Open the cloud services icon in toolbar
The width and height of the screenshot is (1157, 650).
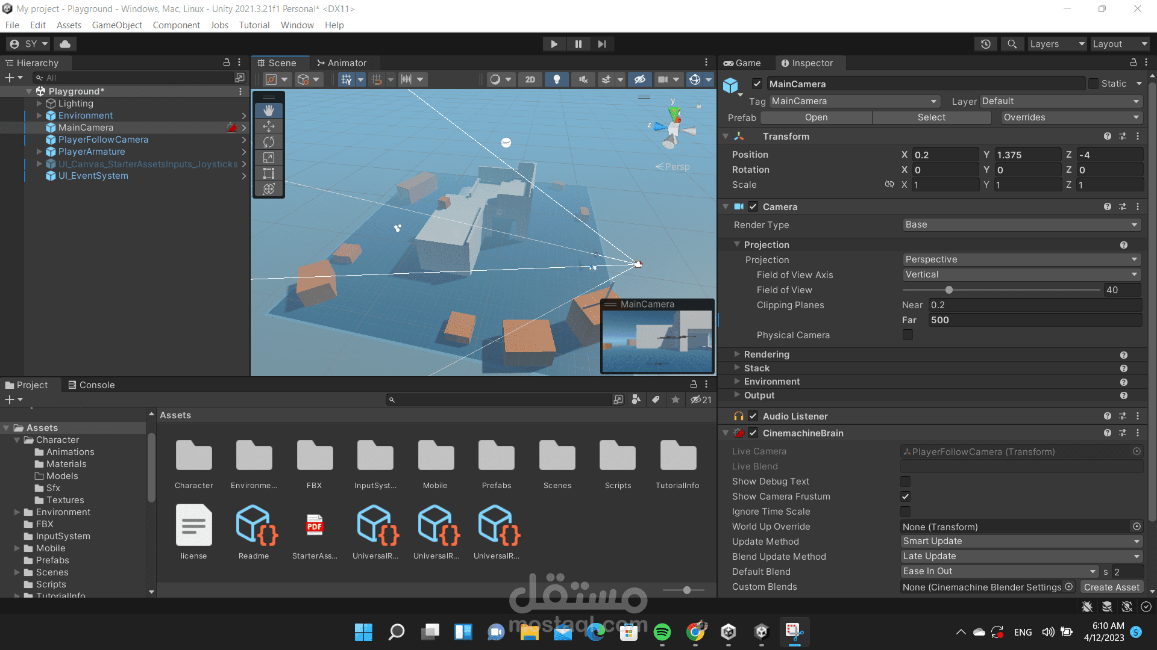coord(65,44)
